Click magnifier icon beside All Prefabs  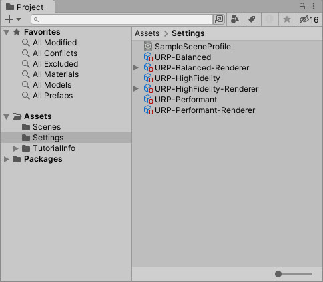coord(26,96)
